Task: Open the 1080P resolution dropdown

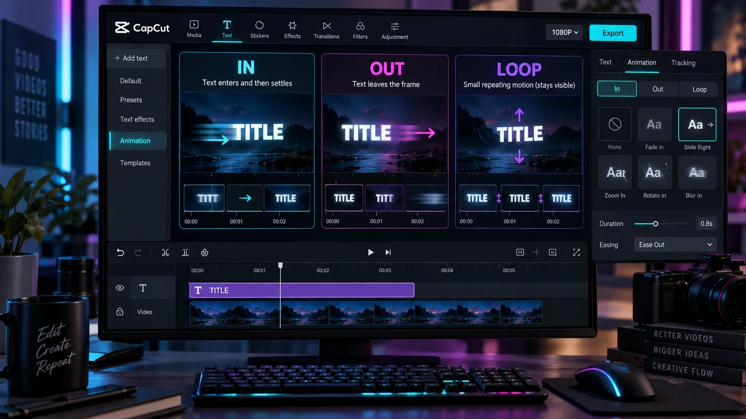Action: click(x=564, y=32)
